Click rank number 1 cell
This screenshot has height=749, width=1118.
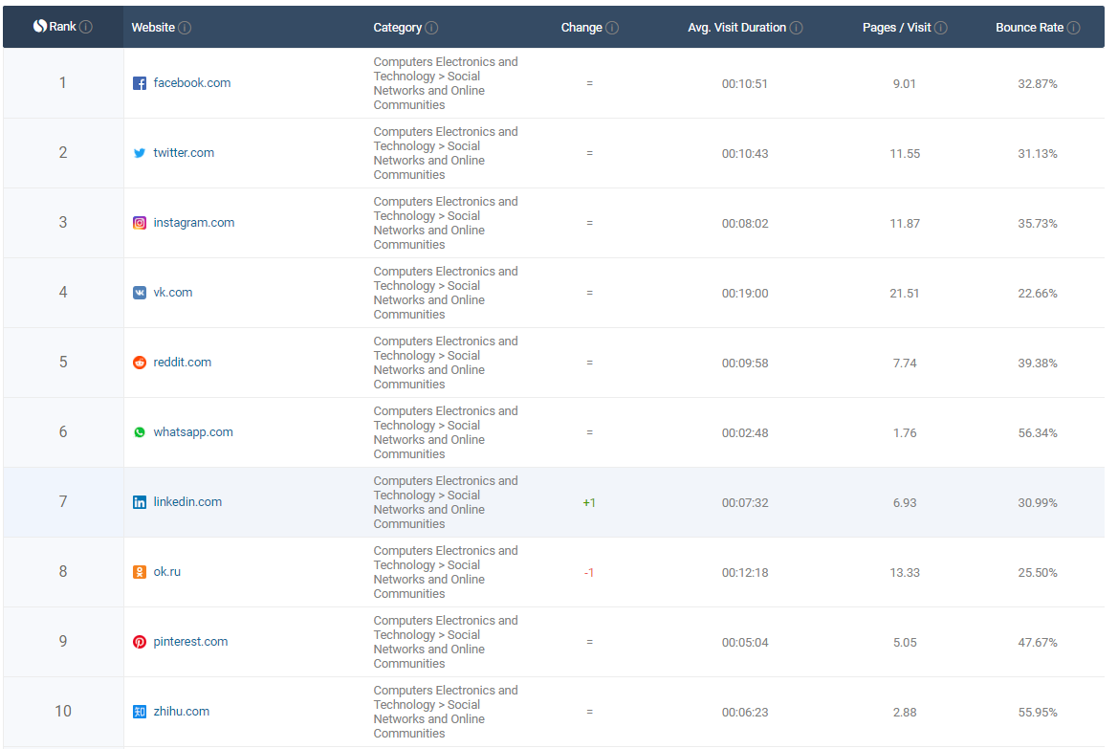pyautogui.click(x=63, y=83)
